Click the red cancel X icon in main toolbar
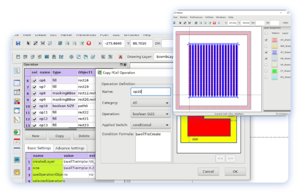The width and height of the screenshot is (302, 195). click(x=89, y=43)
